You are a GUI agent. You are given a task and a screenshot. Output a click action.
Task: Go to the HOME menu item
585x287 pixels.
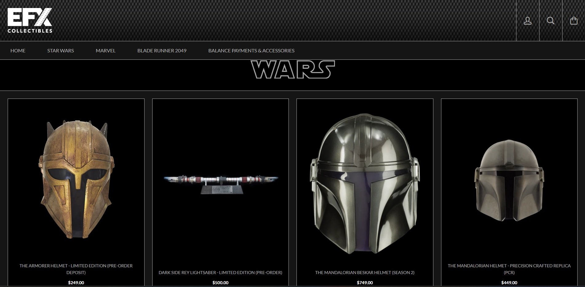tap(18, 51)
